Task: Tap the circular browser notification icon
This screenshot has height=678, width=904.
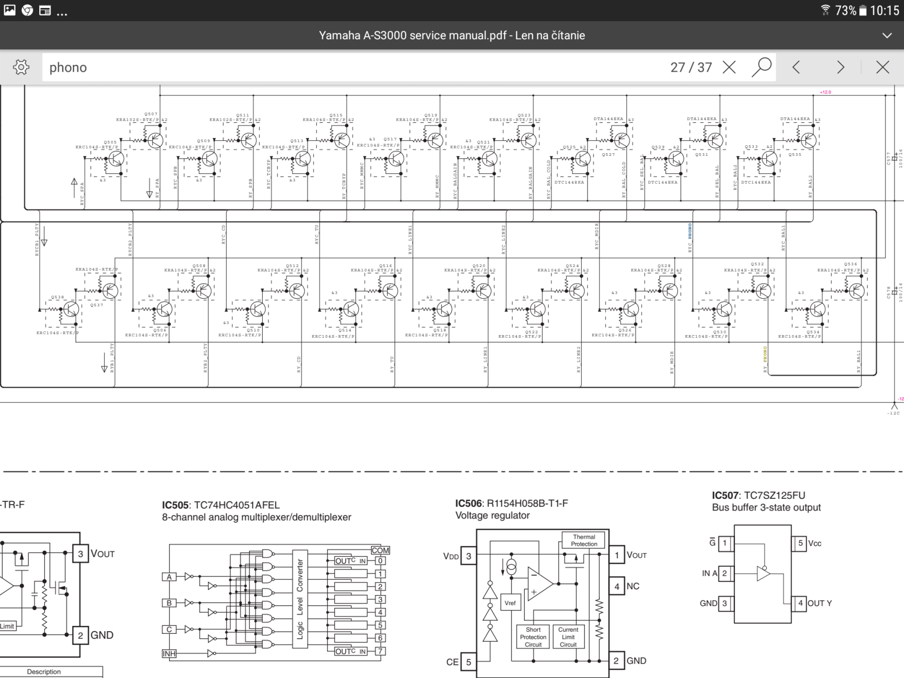Action: [28, 10]
